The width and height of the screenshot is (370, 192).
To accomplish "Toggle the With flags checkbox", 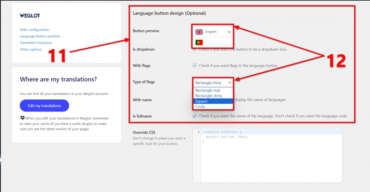I will 195,65.
